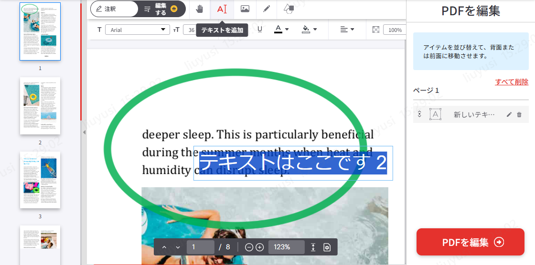The height and width of the screenshot is (265, 535).
Task: Click the premium crown icon
Action: pyautogui.click(x=174, y=9)
